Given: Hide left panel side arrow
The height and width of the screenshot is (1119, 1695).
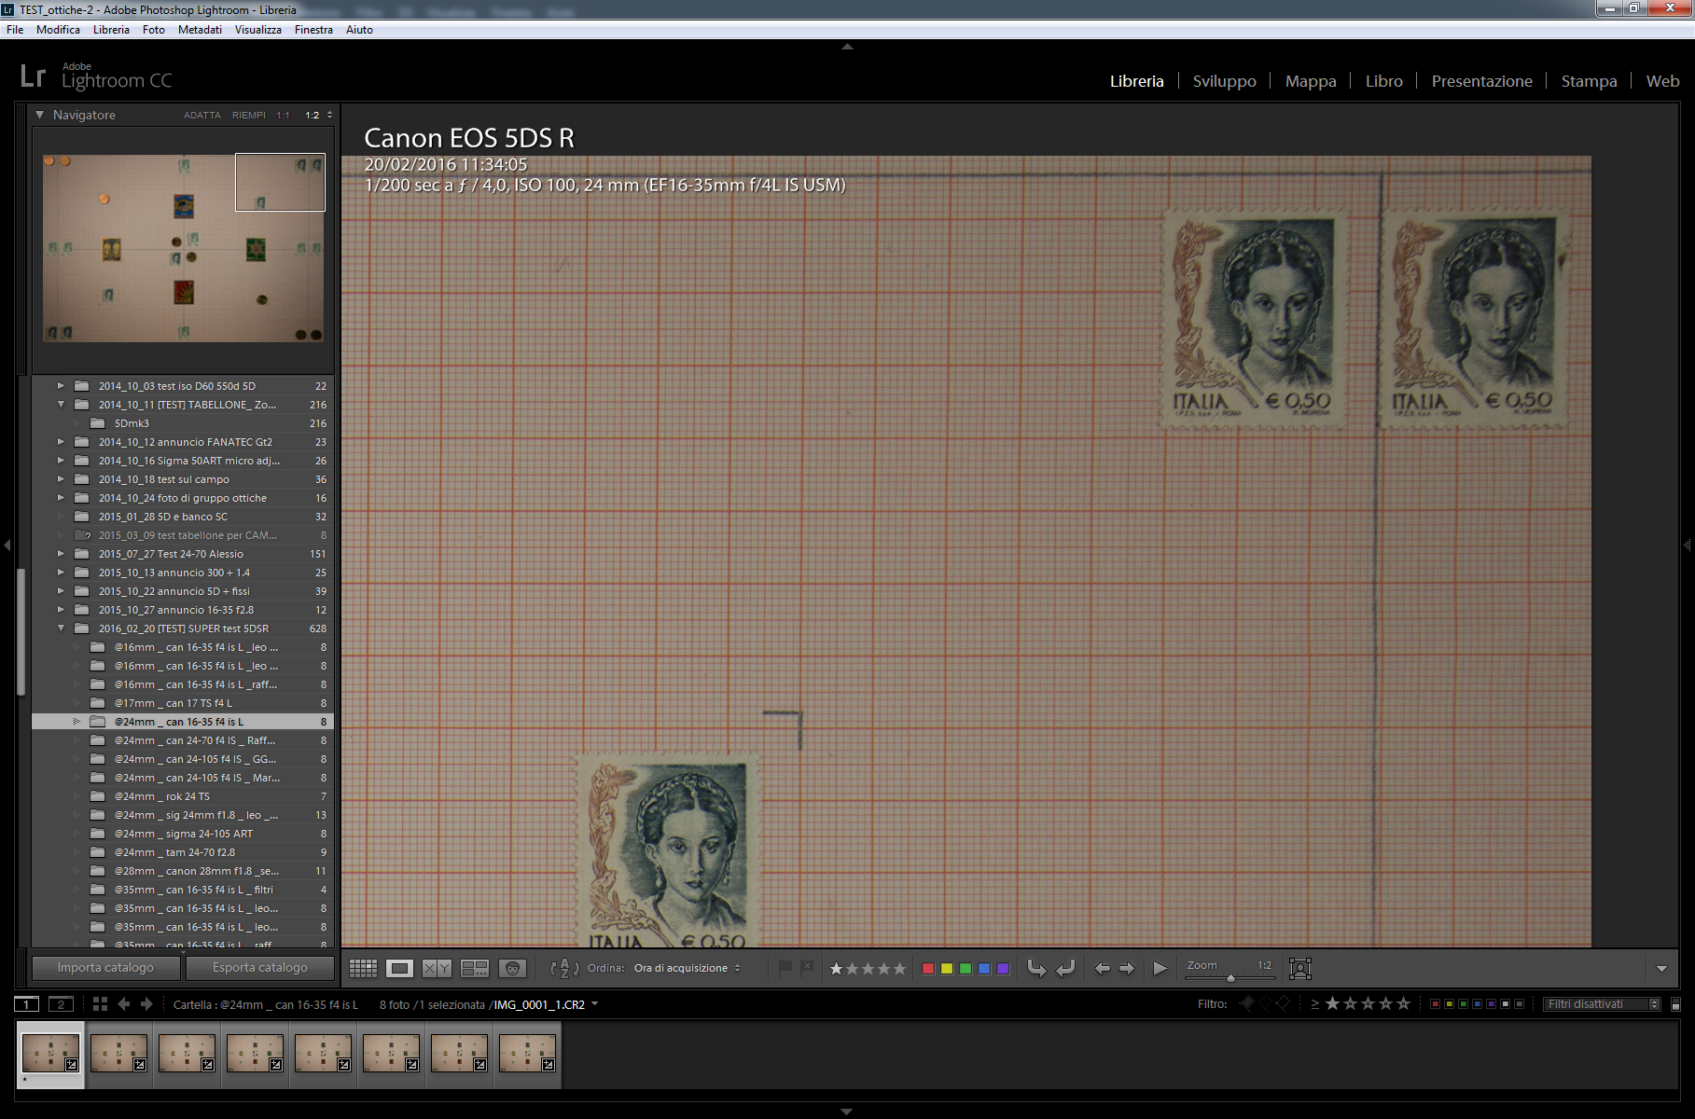Looking at the screenshot, I should click(7, 545).
